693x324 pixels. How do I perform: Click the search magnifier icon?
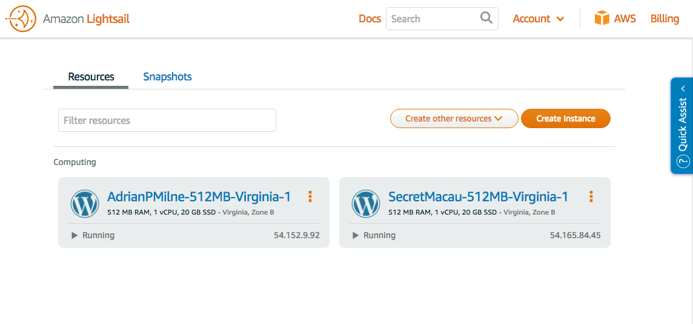[x=486, y=18]
